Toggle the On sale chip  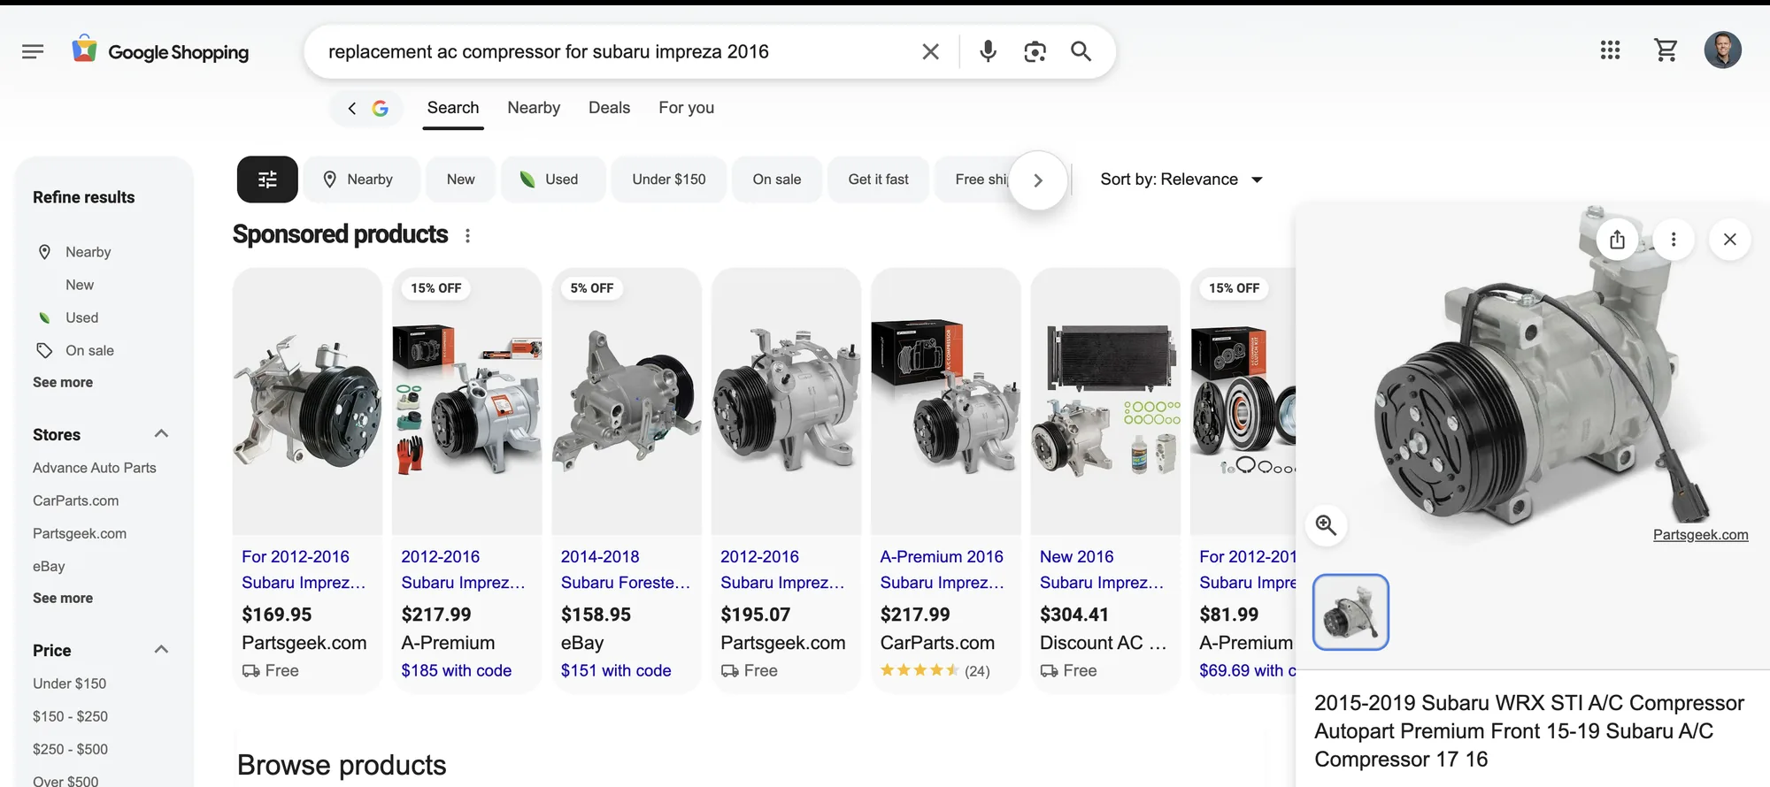(777, 180)
